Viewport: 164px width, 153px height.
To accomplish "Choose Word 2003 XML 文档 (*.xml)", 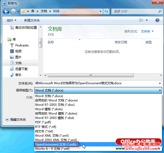I will click(x=98, y=140).
